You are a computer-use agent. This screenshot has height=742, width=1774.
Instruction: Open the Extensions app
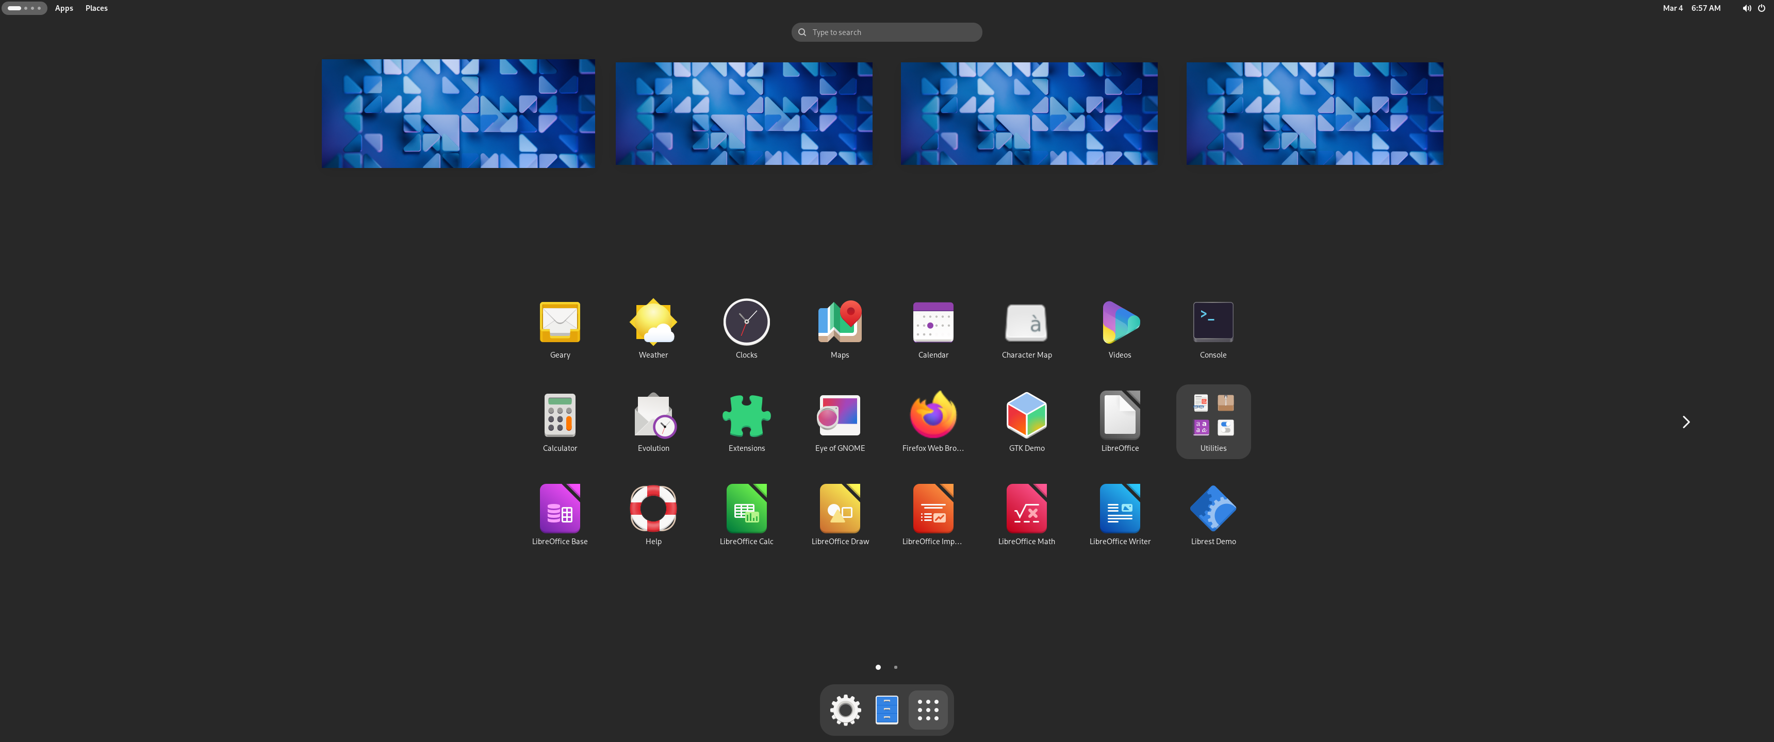(746, 416)
